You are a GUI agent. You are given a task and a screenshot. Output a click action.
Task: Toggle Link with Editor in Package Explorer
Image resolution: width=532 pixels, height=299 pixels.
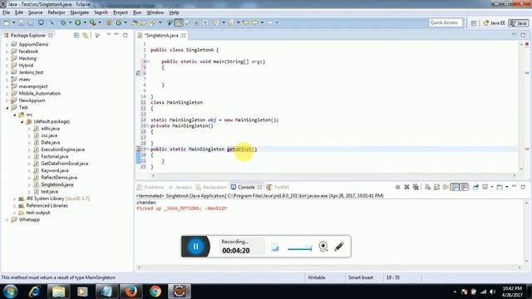tap(85, 35)
